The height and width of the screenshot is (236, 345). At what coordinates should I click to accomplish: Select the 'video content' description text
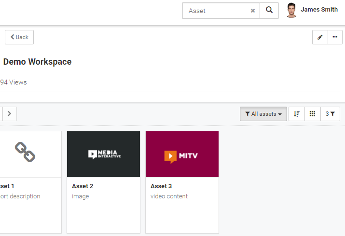(x=169, y=196)
